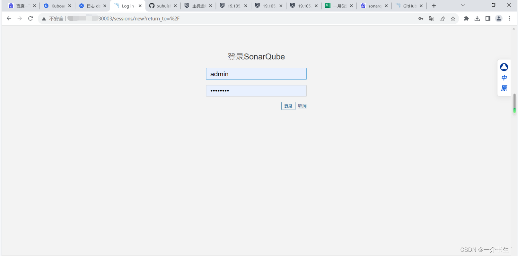Click the browser forward arrow

(20, 19)
